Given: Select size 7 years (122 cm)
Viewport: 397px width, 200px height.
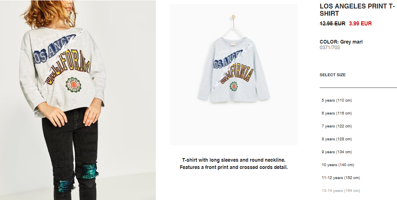Looking at the screenshot, I should 337,126.
